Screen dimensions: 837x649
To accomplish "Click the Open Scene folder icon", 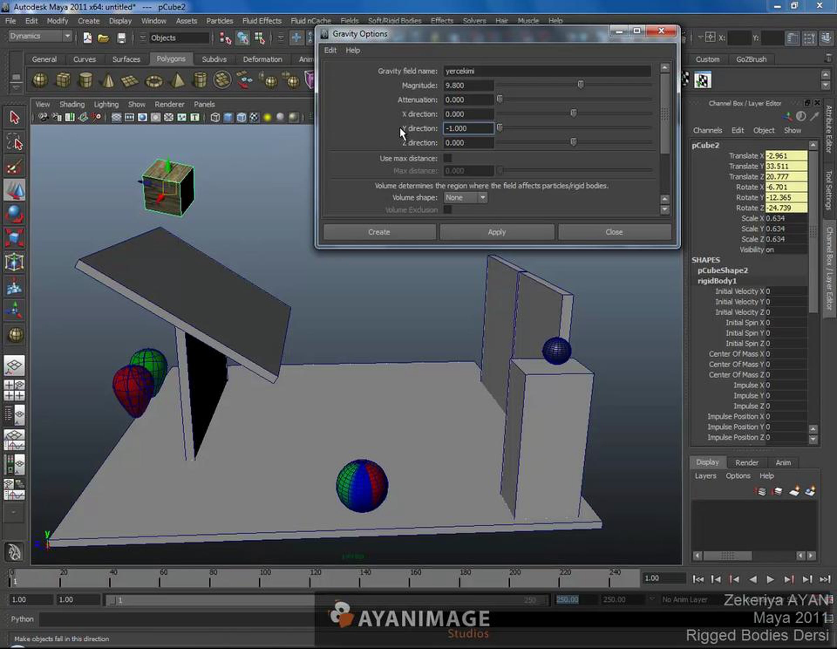I will coord(104,38).
